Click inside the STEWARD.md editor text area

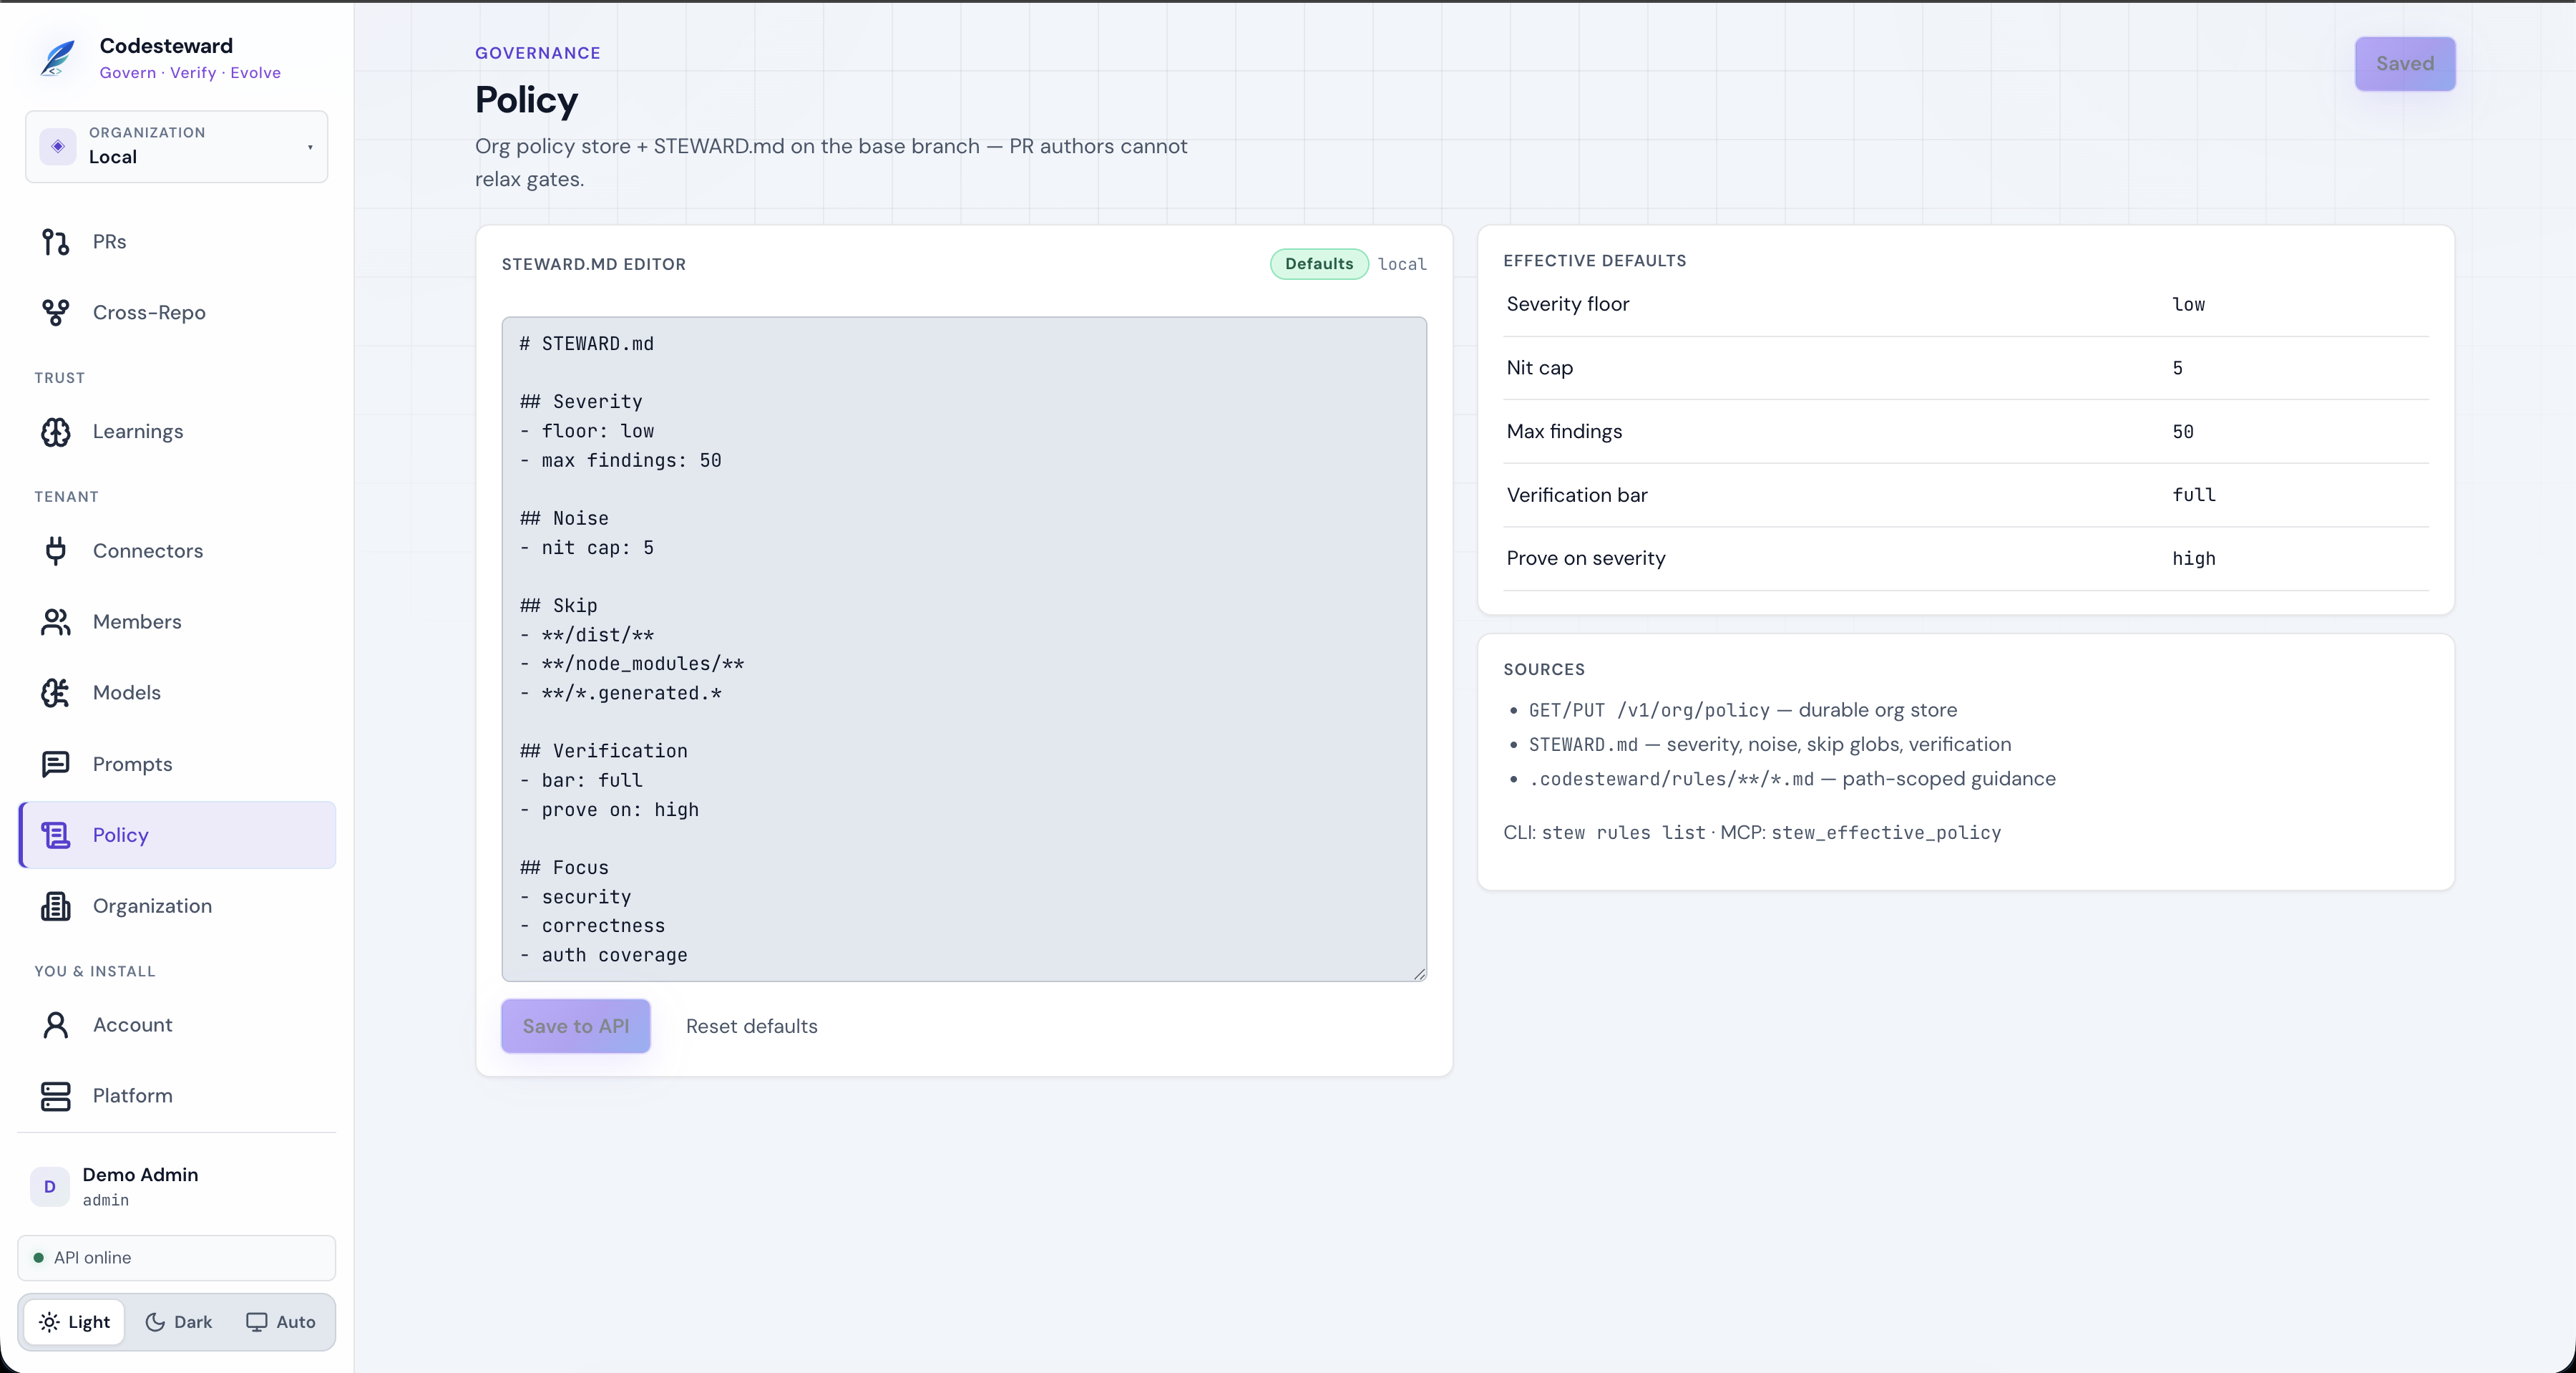pos(964,649)
